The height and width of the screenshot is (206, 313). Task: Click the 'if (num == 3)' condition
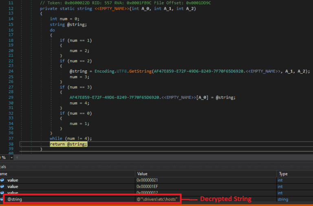tap(76, 87)
